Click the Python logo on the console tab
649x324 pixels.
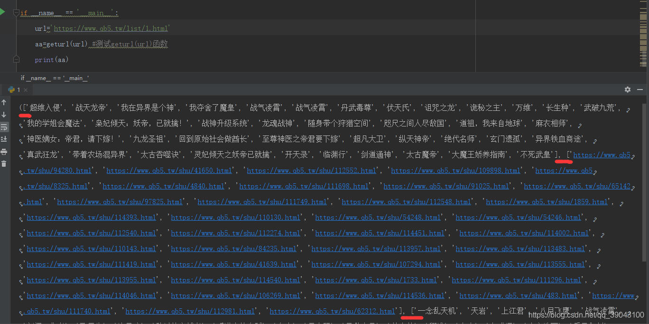(x=10, y=89)
